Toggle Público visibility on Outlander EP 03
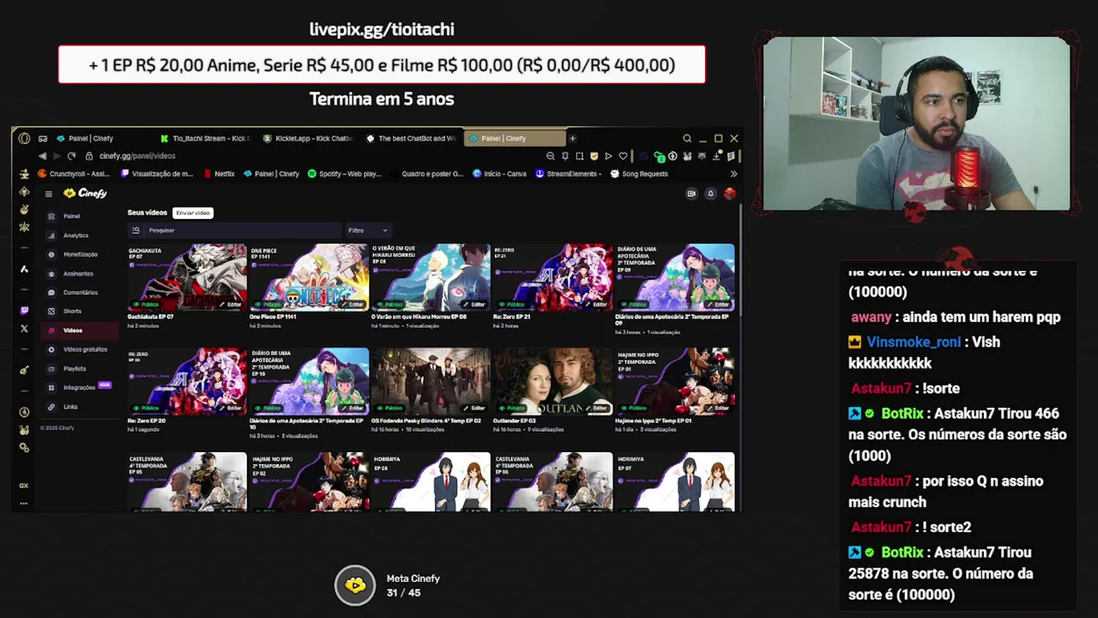 pos(511,409)
